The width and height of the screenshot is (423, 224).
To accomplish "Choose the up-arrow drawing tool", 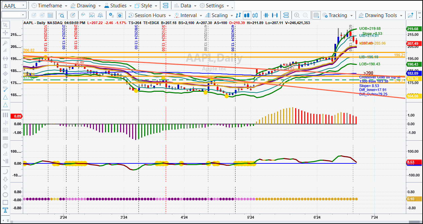I will click(5, 186).
